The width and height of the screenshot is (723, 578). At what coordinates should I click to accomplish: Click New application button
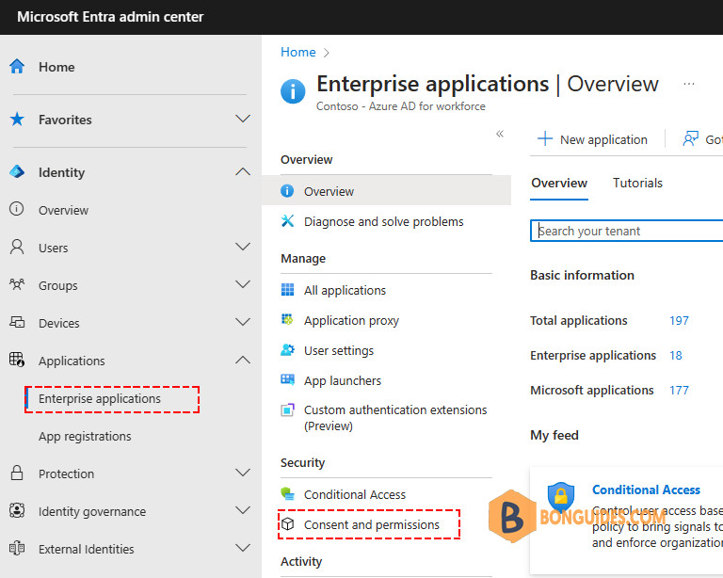point(593,138)
